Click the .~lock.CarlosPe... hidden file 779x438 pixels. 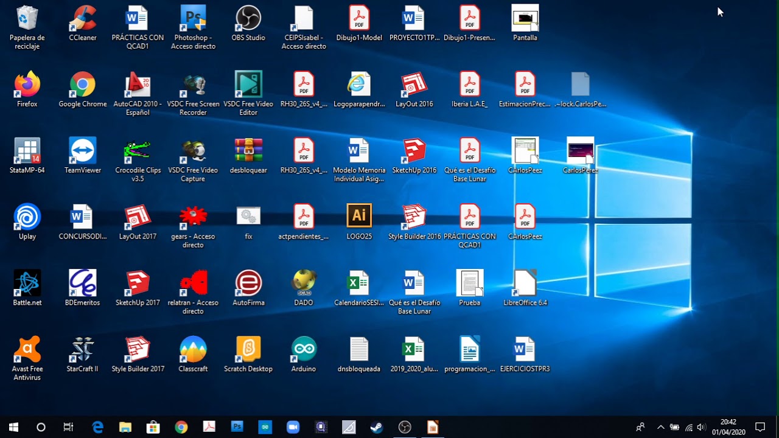click(581, 85)
